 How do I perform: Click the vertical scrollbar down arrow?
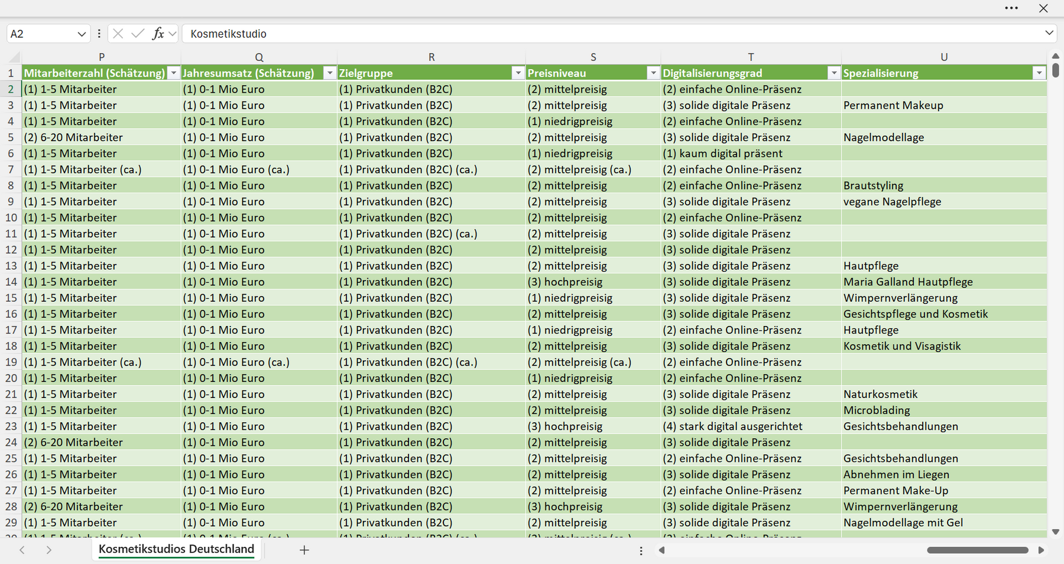[1056, 532]
